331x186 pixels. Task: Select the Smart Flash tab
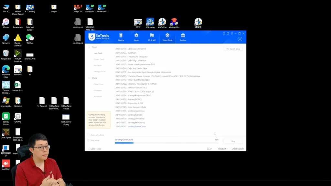[x=167, y=37]
